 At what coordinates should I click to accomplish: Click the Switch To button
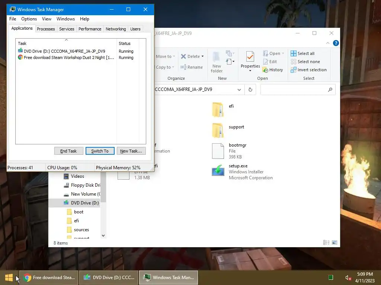tap(100, 151)
